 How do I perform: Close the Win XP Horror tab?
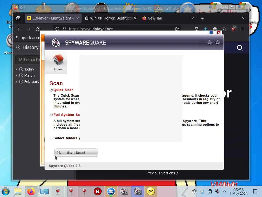point(135,18)
